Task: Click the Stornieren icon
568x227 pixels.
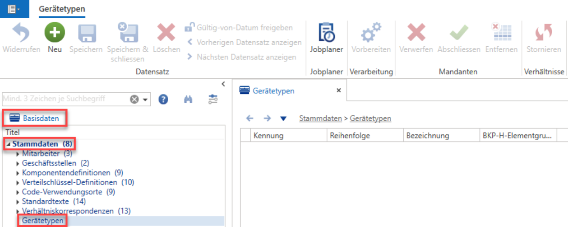Action: click(x=544, y=33)
